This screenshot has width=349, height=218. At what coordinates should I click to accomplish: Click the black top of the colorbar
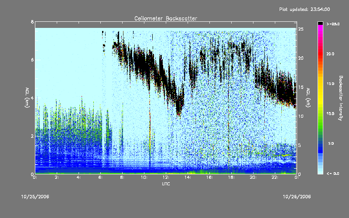[320, 23]
